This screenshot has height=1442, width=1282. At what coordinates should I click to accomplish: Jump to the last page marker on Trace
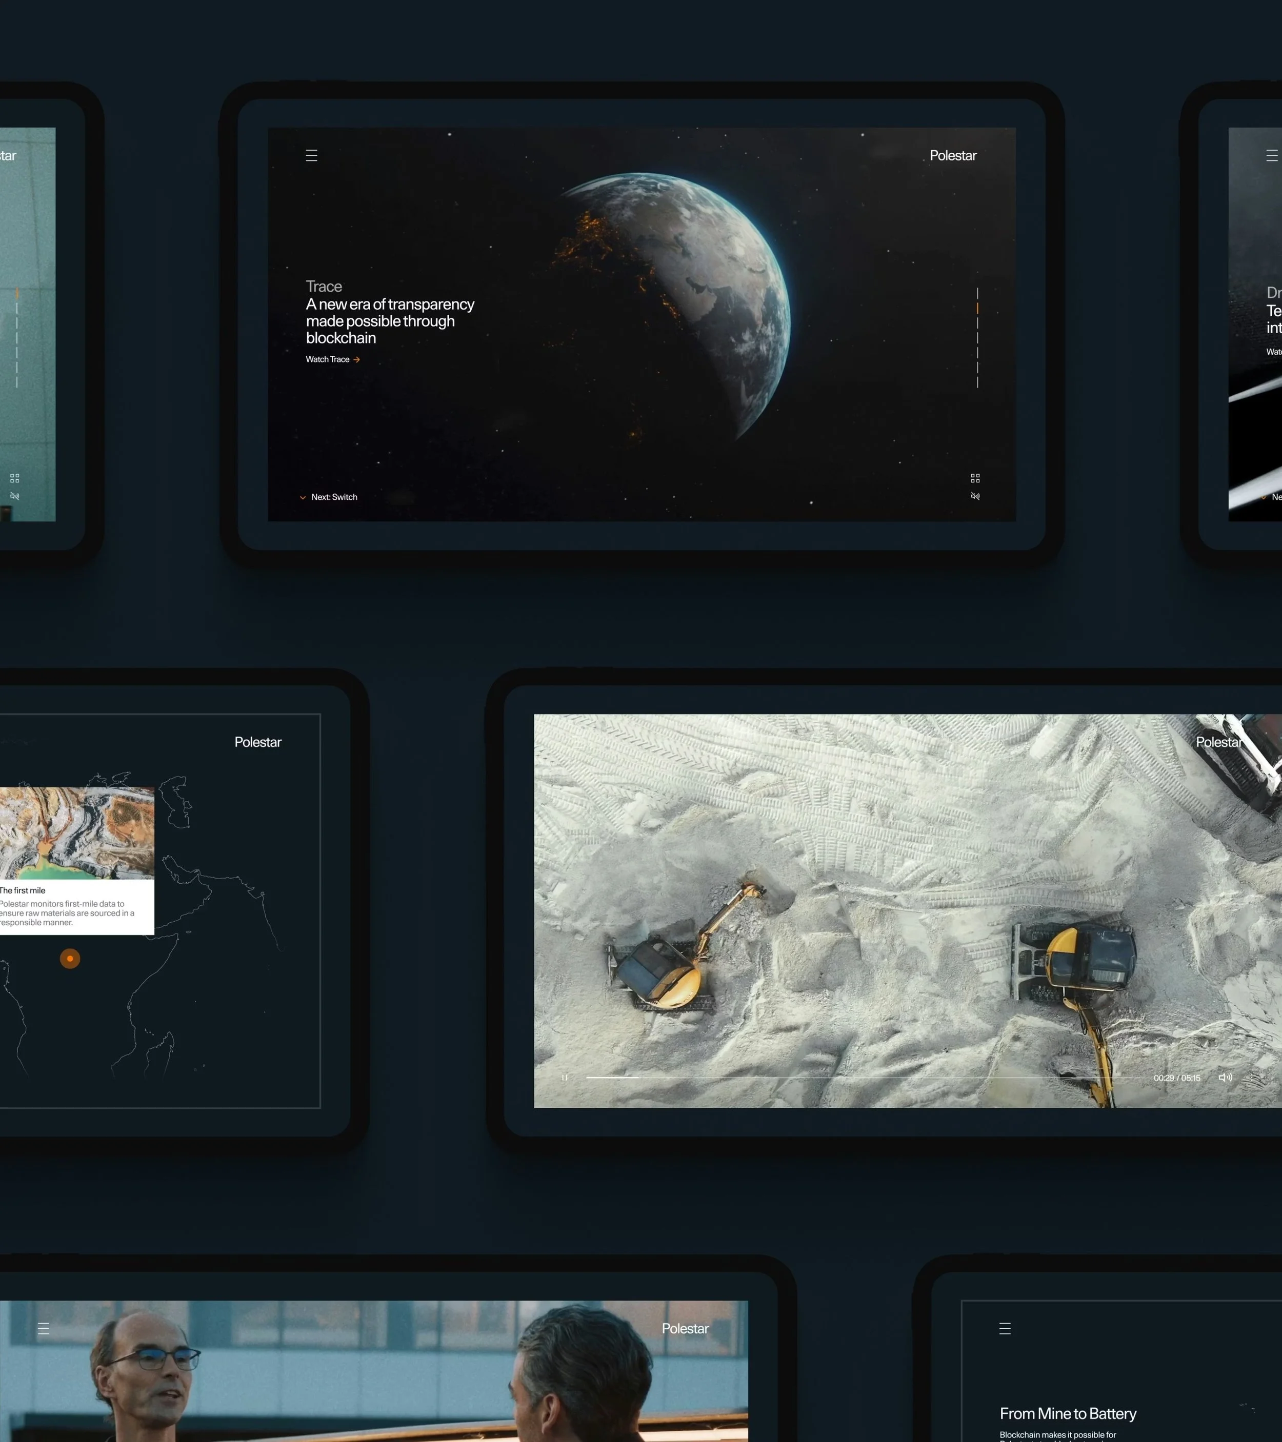click(x=977, y=382)
